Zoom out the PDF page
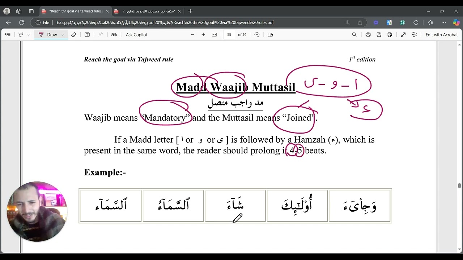 [192, 35]
